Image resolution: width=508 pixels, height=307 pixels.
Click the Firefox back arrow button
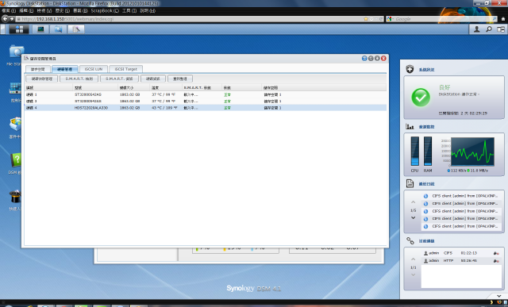[x=5, y=19]
